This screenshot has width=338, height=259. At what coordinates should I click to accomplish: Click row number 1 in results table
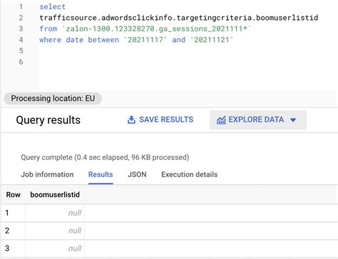[x=7, y=213]
